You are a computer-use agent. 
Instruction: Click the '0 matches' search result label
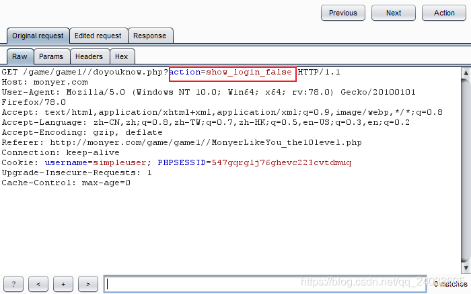pos(450,284)
